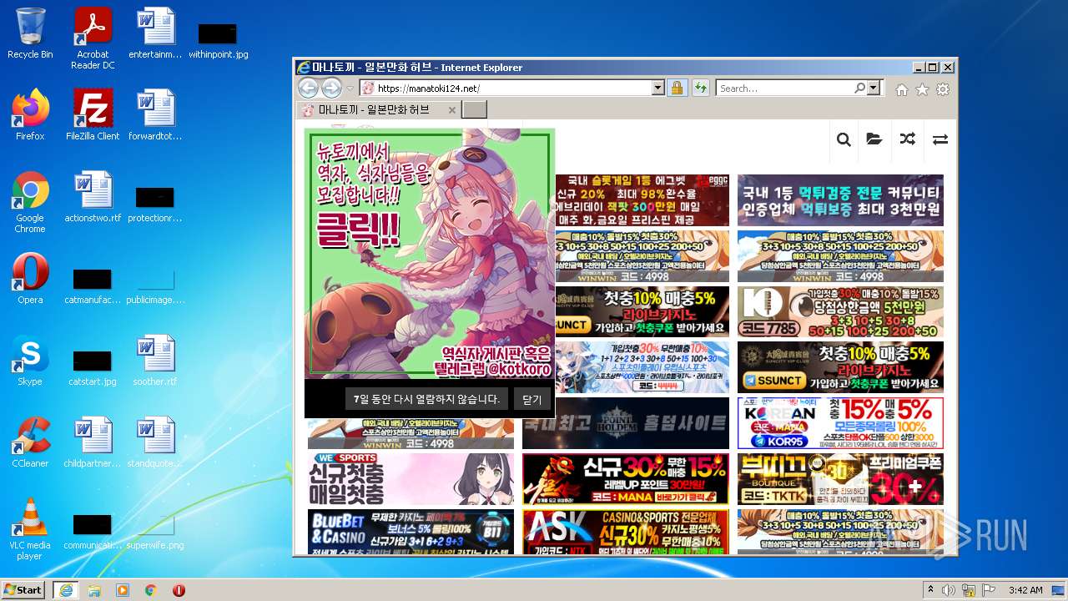Select the actionstwo.rtf file

coord(93,197)
